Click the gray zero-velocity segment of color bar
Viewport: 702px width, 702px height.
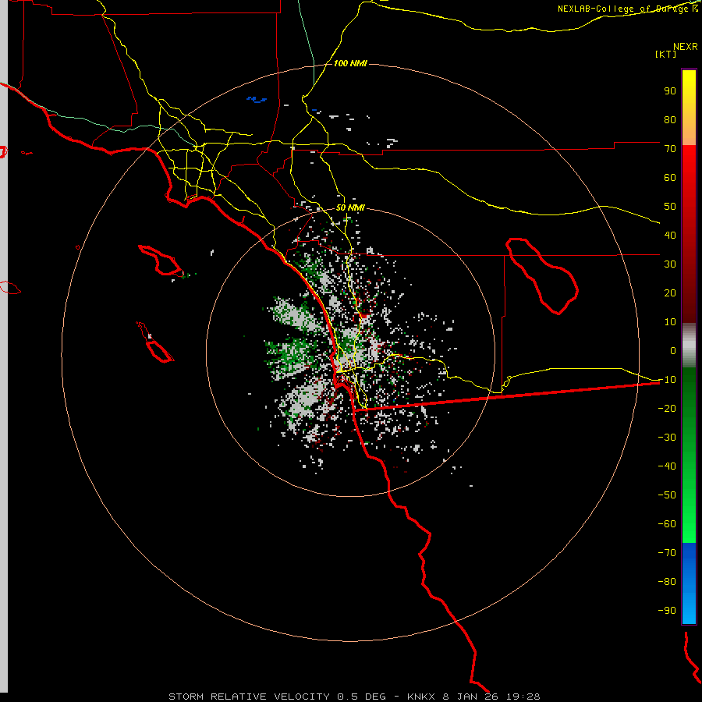689,346
